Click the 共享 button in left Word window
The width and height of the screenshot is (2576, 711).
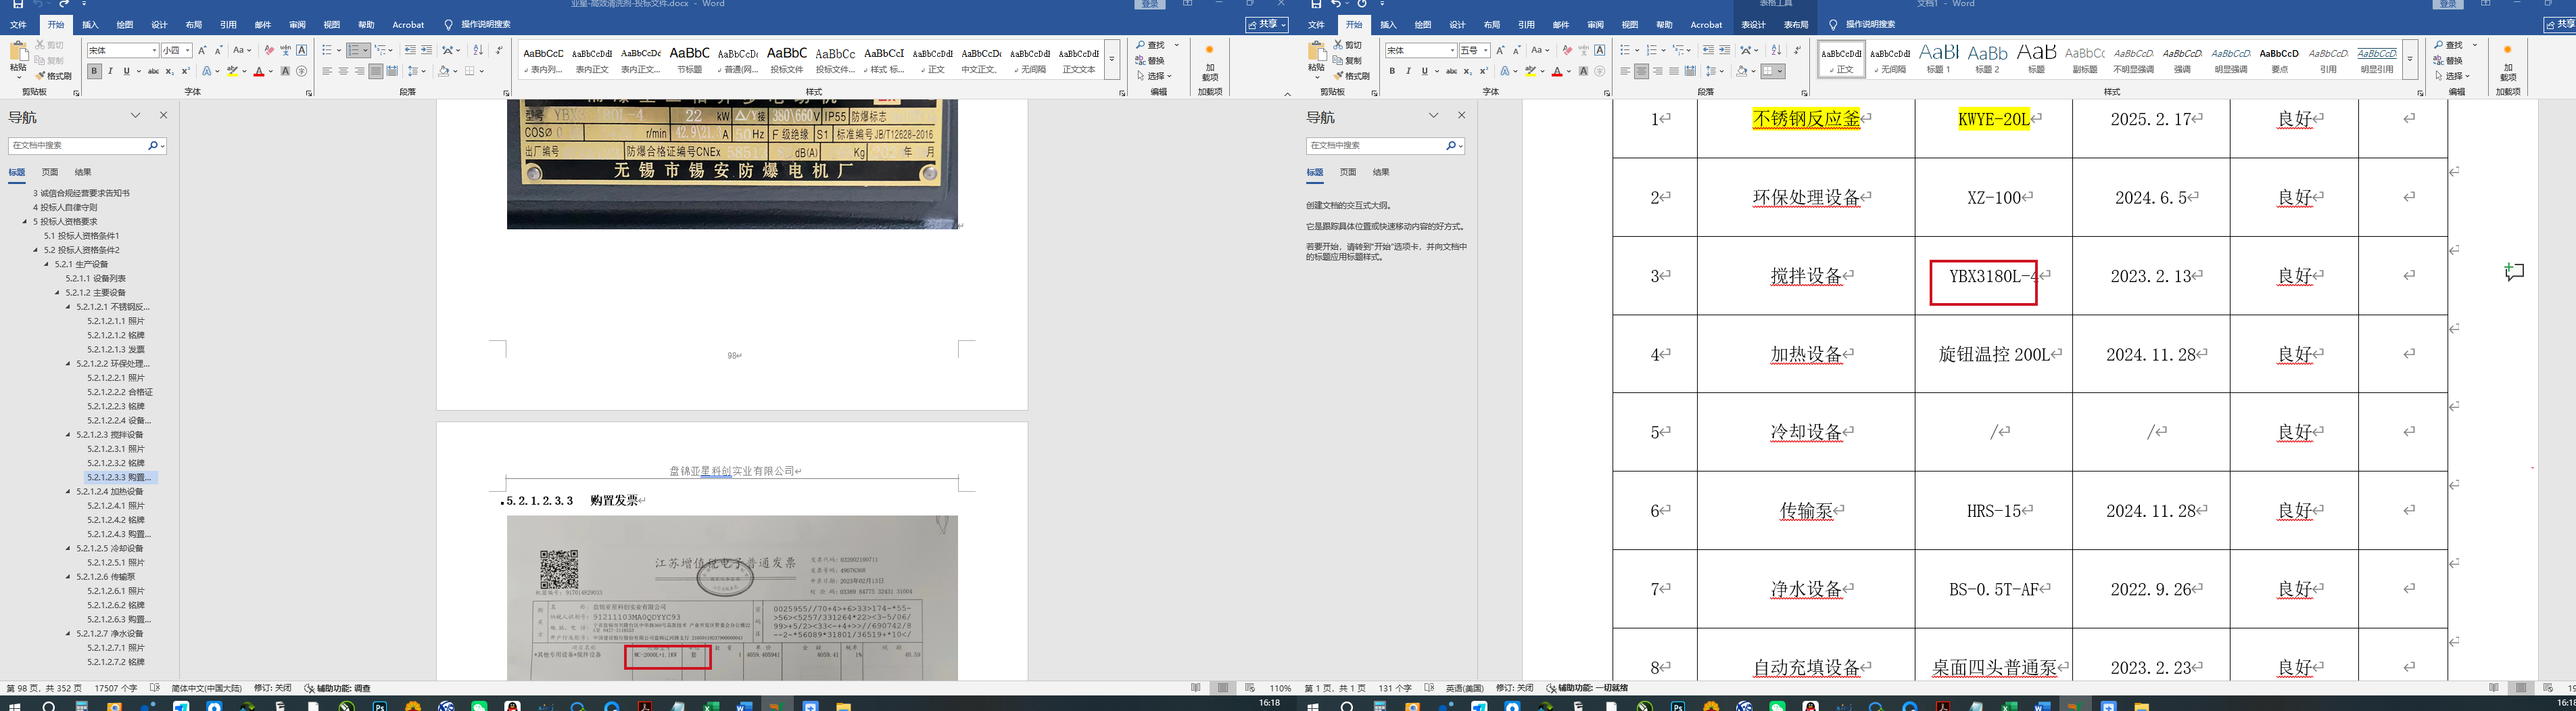tap(1266, 24)
